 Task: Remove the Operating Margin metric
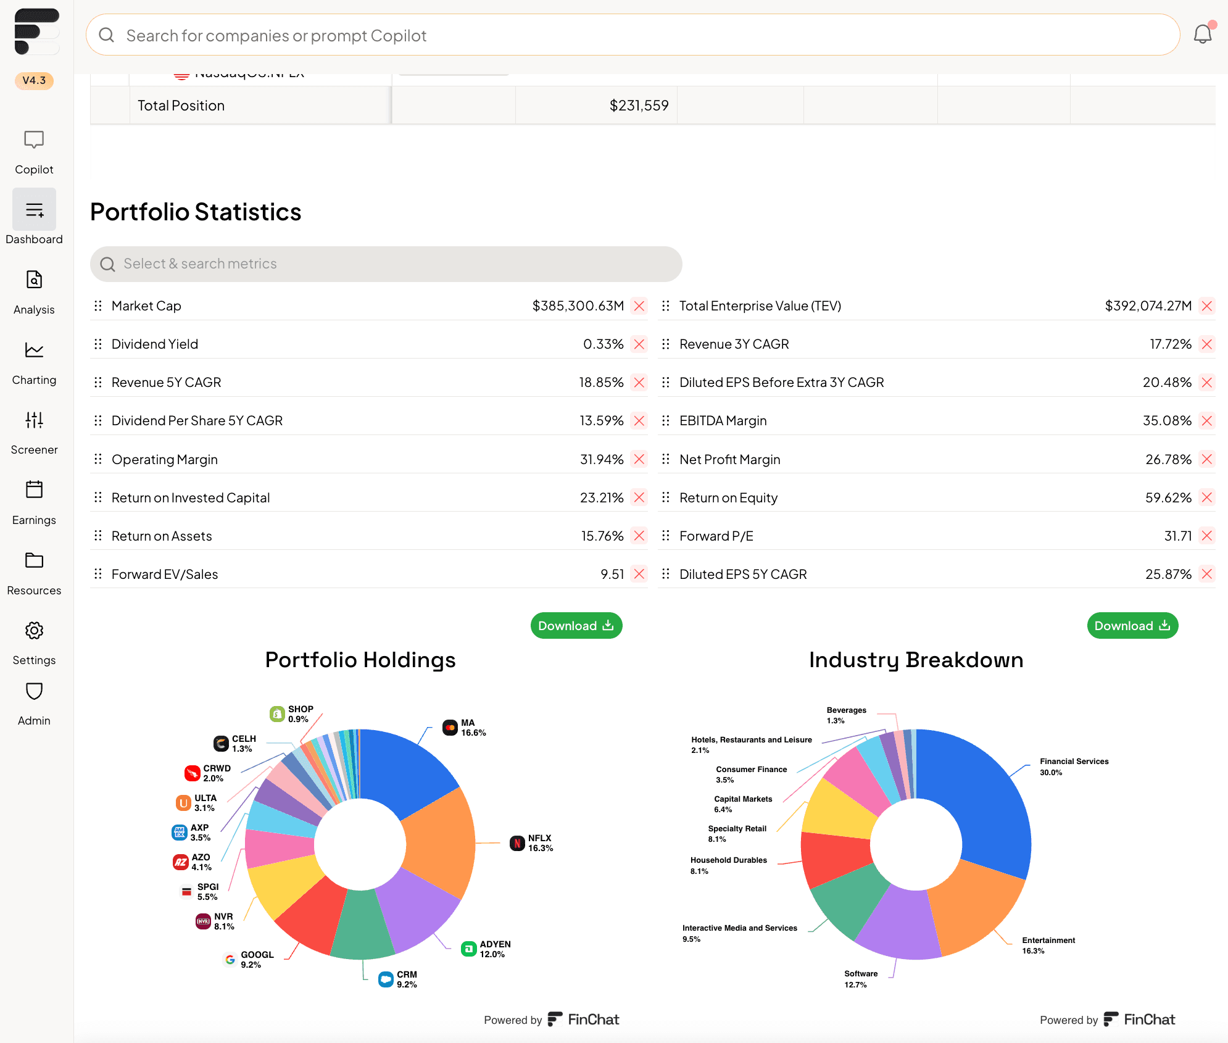pos(639,459)
